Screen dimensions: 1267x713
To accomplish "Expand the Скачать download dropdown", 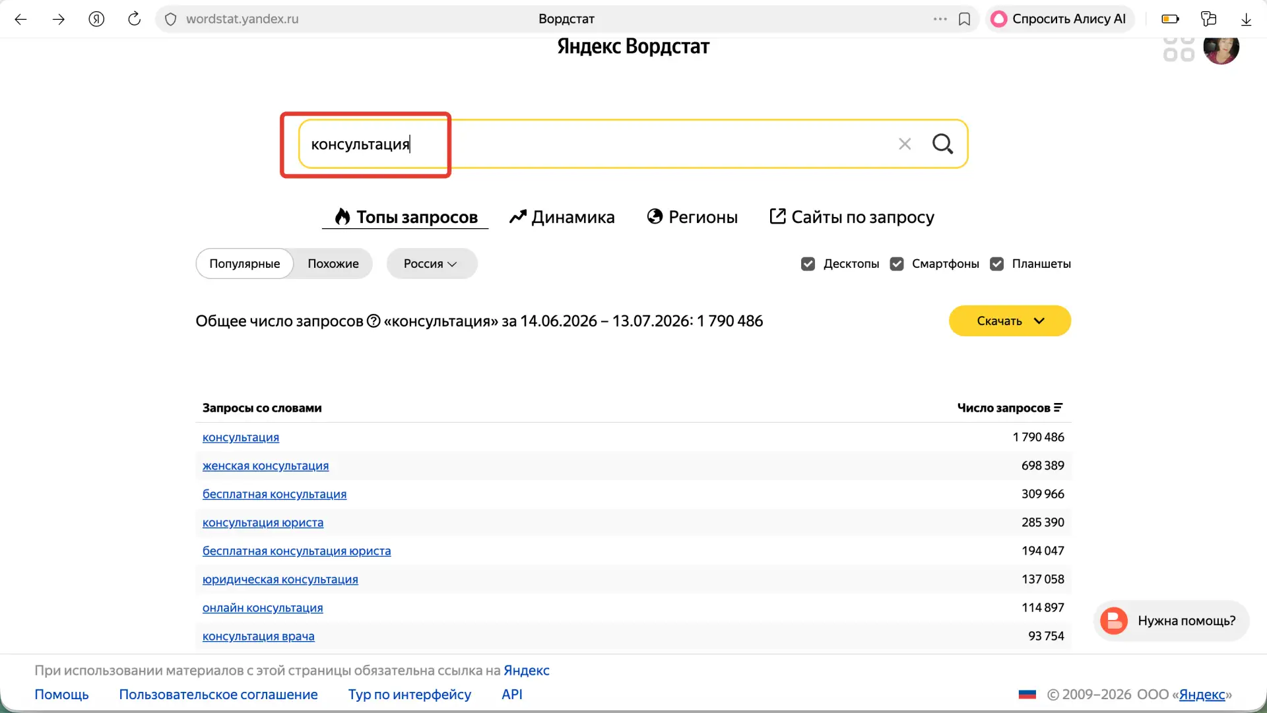I will pos(1010,321).
